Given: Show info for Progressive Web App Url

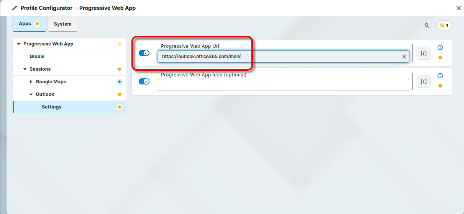Looking at the screenshot, I should (x=440, y=48).
